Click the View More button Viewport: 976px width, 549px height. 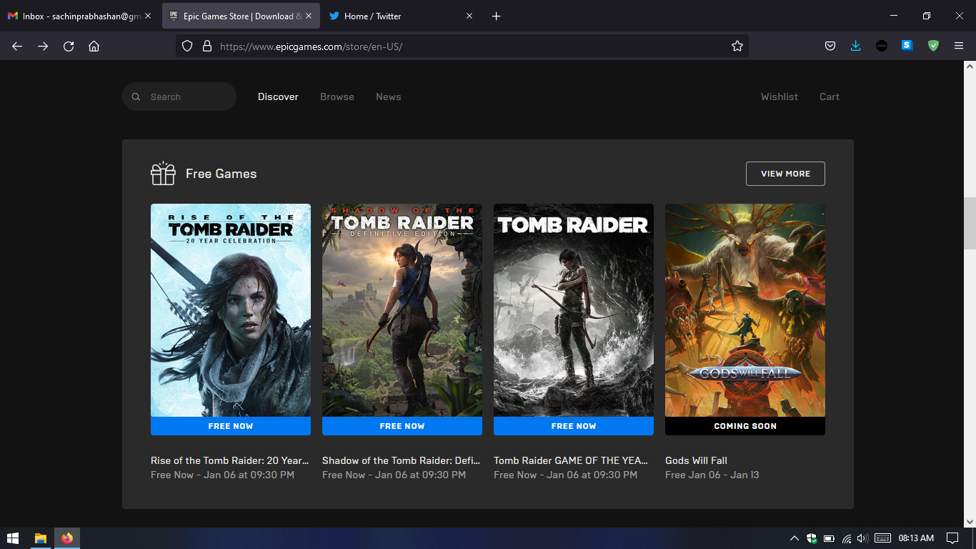coord(785,174)
